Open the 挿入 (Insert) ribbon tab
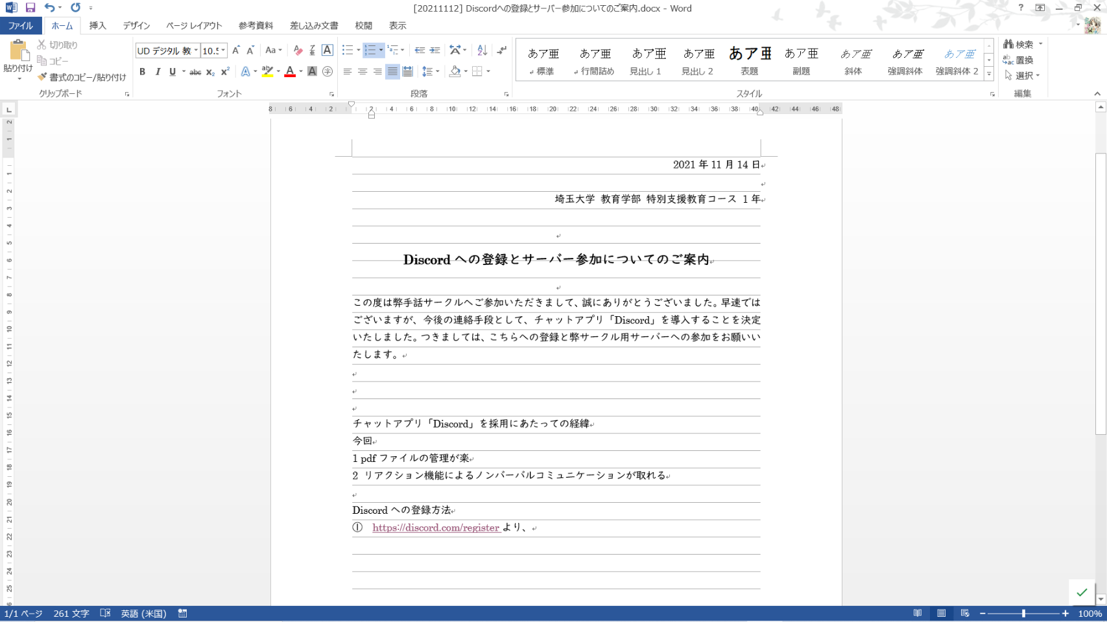 click(97, 26)
